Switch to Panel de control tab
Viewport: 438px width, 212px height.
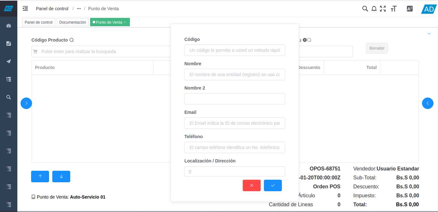[x=38, y=22]
